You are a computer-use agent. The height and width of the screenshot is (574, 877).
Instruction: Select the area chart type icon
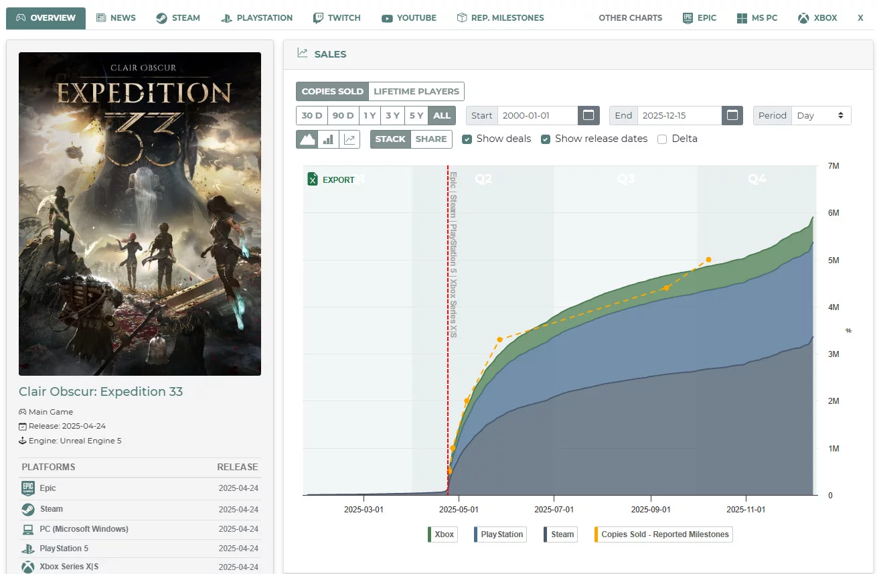pyautogui.click(x=307, y=139)
